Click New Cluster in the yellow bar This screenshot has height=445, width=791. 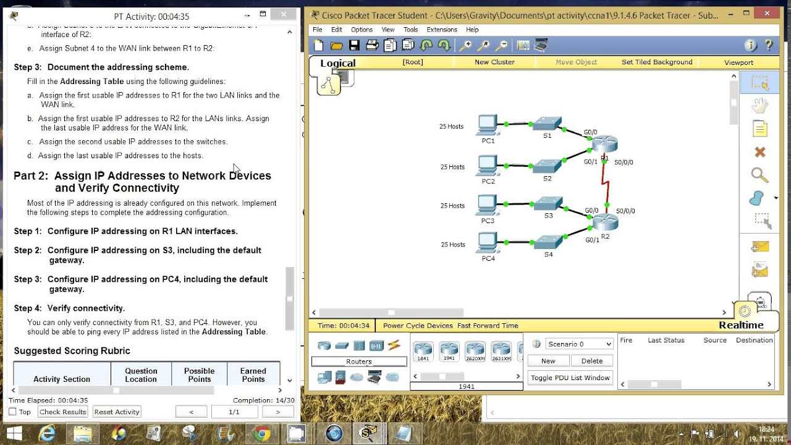494,62
